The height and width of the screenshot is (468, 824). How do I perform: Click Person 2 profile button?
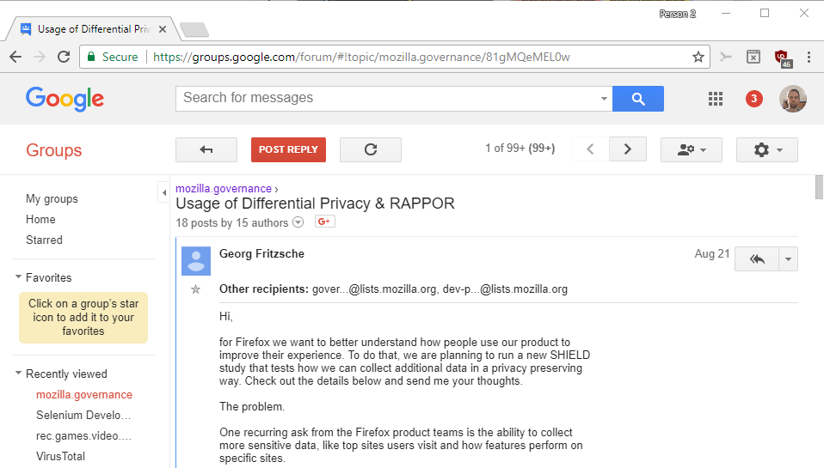678,14
